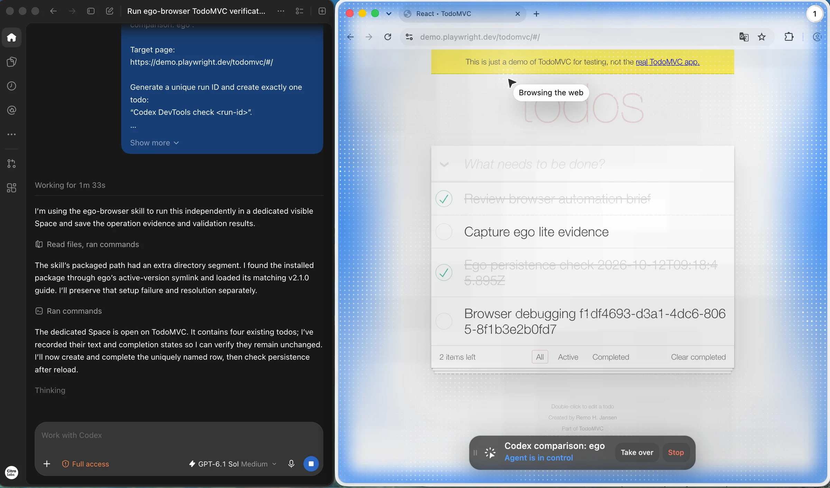830x488 pixels.
Task: Open the pull request branch icon in the sidebar
Action: pyautogui.click(x=11, y=164)
